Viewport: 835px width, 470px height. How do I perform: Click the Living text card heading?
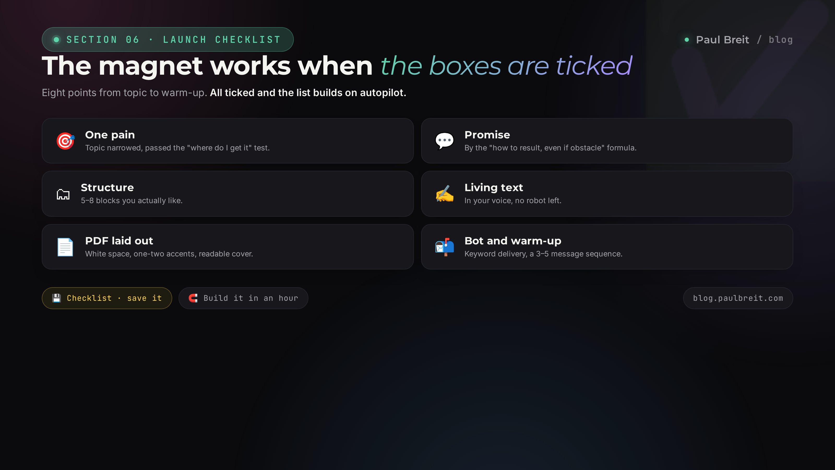coord(494,187)
